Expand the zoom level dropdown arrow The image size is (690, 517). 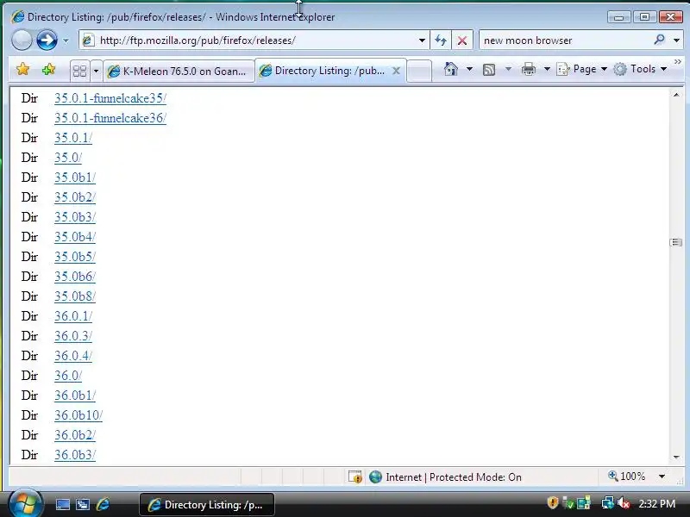pyautogui.click(x=662, y=477)
